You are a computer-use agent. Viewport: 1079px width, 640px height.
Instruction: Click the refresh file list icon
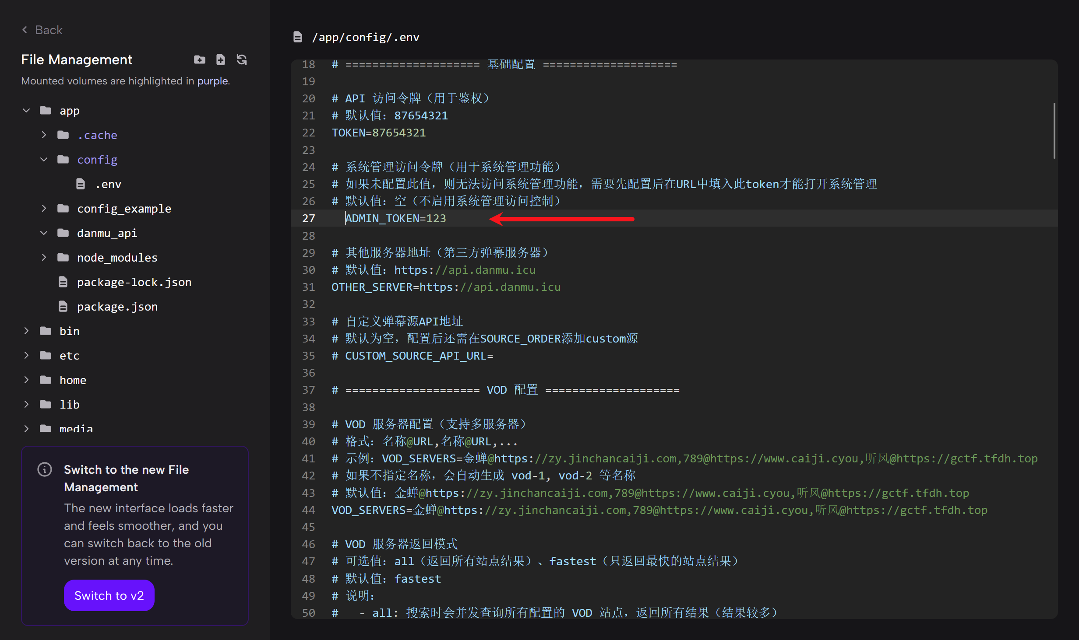click(242, 59)
